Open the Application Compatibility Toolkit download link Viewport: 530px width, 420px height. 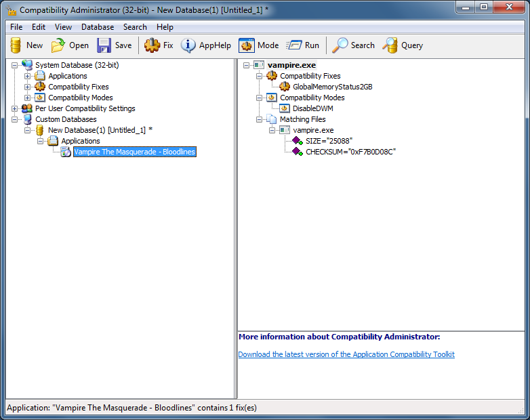[346, 354]
